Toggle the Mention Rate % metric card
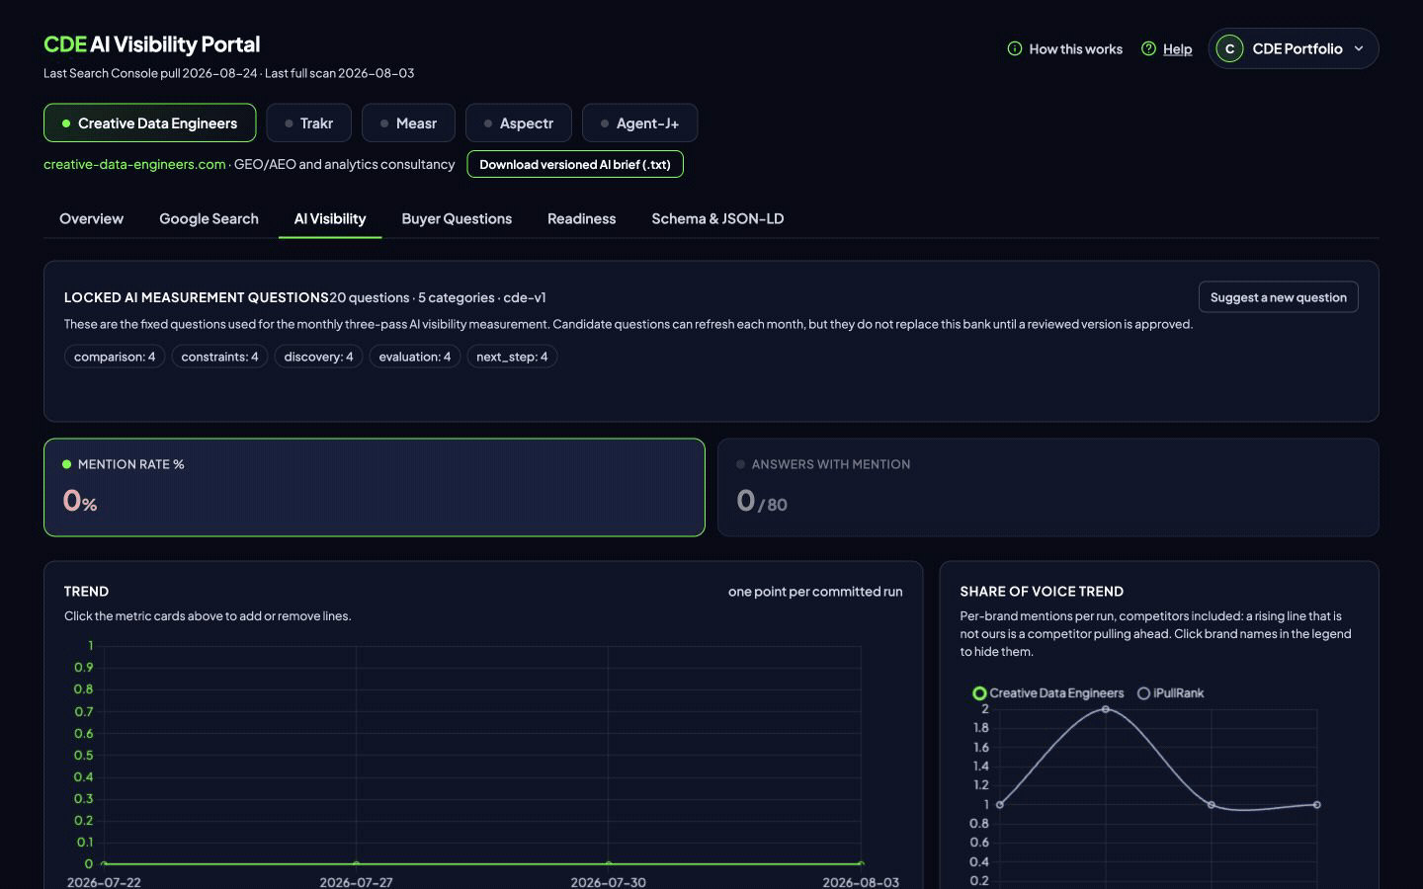Viewport: 1423px width, 889px height. (374, 487)
